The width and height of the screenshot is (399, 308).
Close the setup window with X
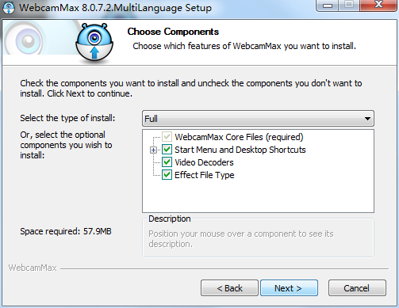click(378, 5)
